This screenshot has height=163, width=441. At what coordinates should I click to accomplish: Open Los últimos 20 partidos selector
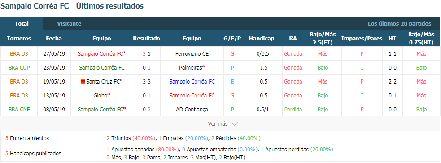pos(399,24)
